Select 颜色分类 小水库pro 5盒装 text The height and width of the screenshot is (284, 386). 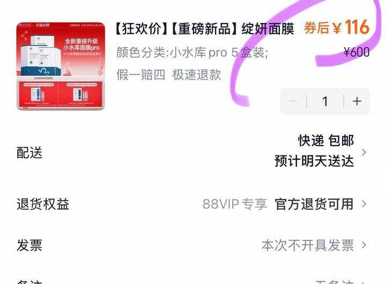point(192,52)
